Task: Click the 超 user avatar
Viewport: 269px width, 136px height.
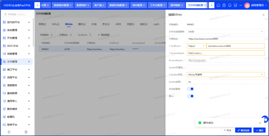Action: pyautogui.click(x=247, y=5)
